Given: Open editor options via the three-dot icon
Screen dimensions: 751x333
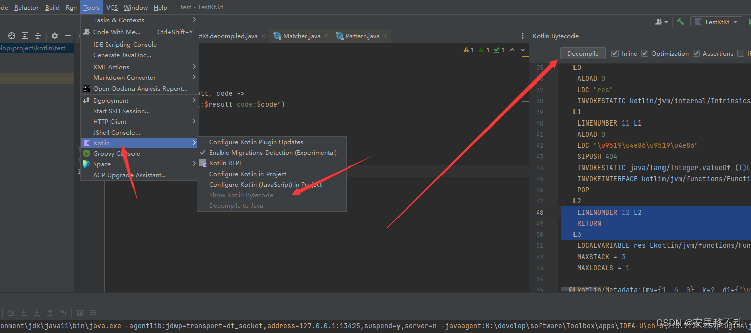Looking at the screenshot, I should tap(522, 36).
